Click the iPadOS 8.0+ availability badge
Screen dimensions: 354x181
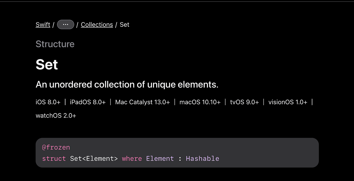coord(88,102)
